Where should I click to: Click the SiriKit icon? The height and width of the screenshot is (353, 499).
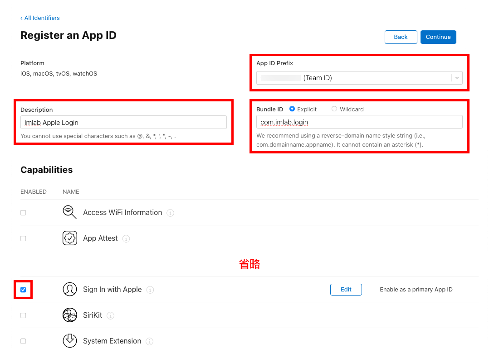point(70,315)
